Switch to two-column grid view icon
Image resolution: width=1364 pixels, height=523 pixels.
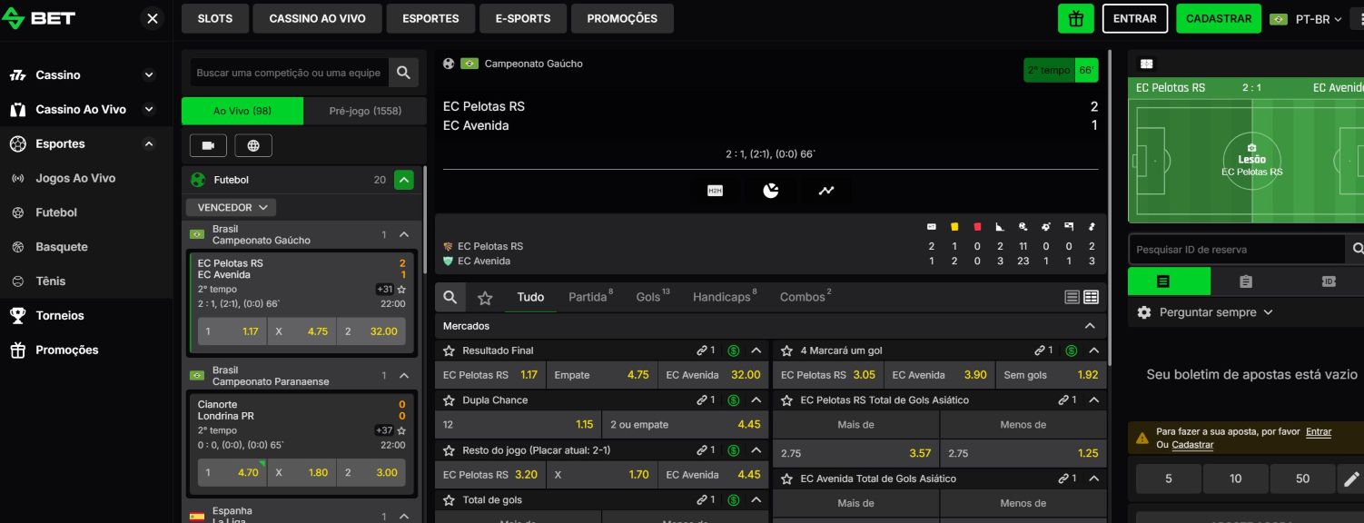click(x=1092, y=297)
